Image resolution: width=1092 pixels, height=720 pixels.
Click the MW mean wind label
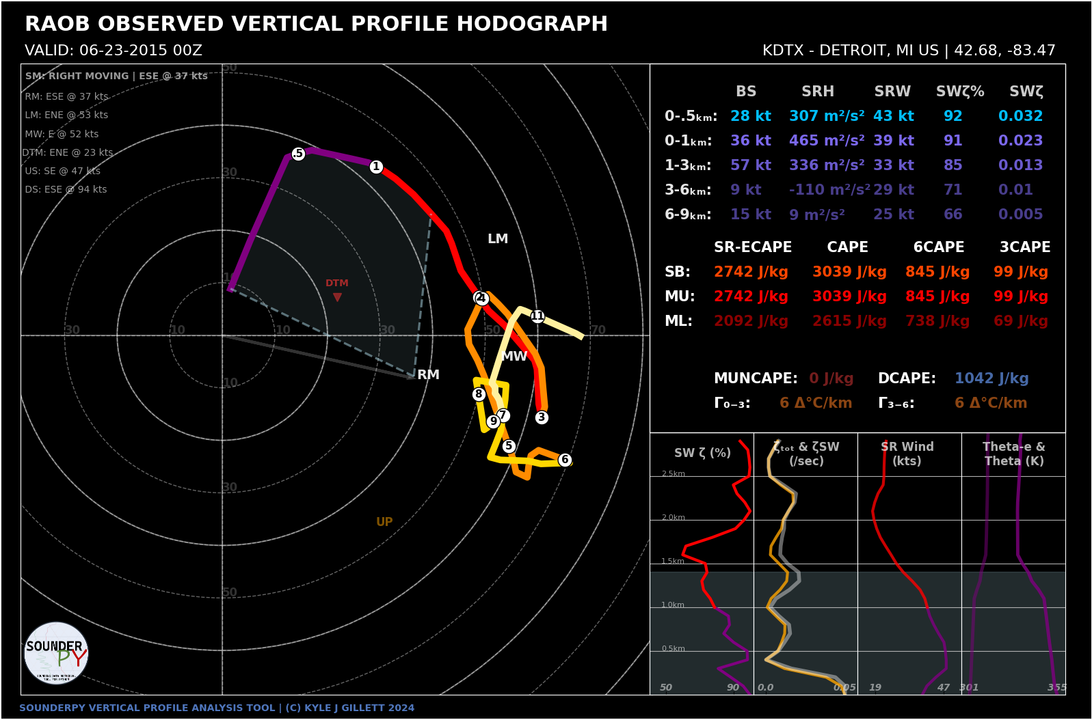pyautogui.click(x=514, y=356)
